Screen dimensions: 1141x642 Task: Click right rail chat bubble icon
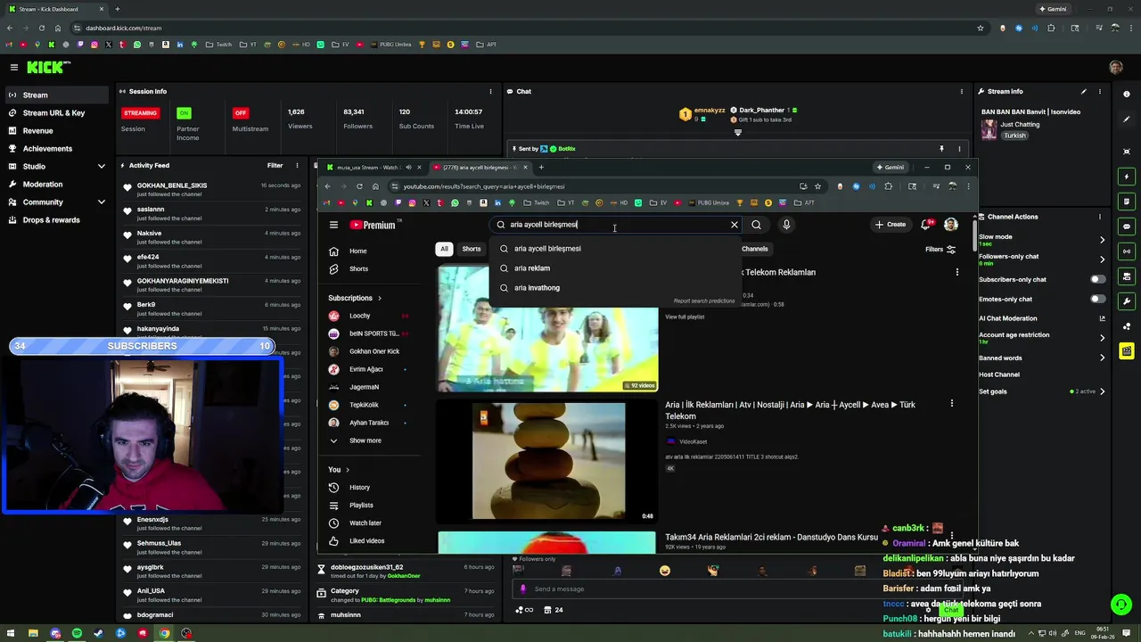click(1127, 226)
